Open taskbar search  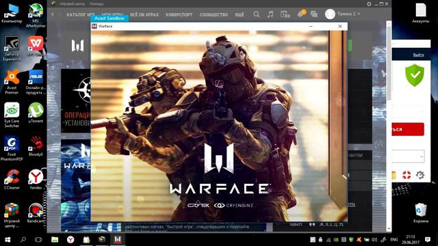[23, 240]
